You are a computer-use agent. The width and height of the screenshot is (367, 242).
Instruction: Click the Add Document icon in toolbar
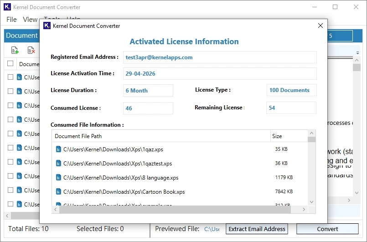tap(15, 50)
